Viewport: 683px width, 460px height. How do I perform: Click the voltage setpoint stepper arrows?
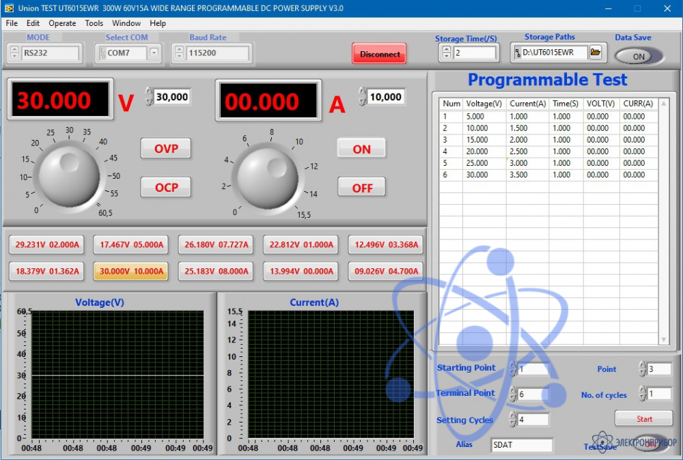(149, 97)
